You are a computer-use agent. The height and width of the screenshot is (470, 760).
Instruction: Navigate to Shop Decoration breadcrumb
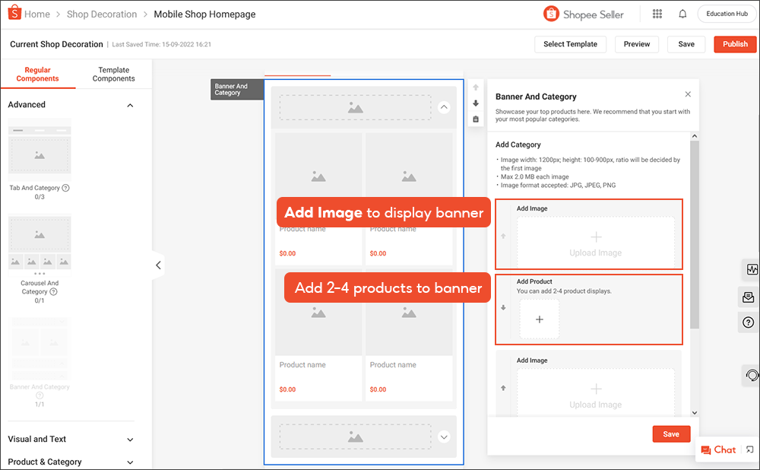pyautogui.click(x=102, y=14)
